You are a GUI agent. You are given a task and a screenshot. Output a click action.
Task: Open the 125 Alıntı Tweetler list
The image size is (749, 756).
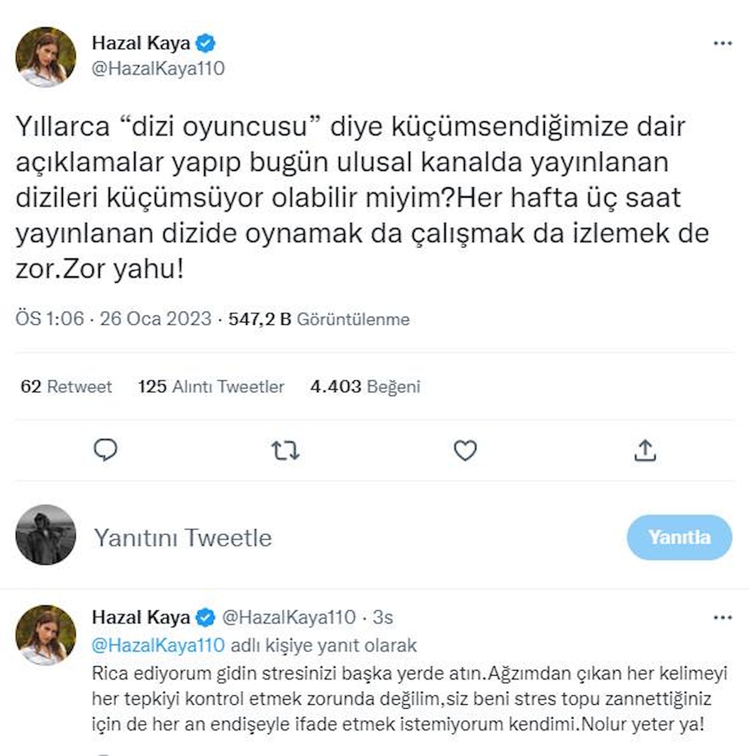[x=211, y=387]
